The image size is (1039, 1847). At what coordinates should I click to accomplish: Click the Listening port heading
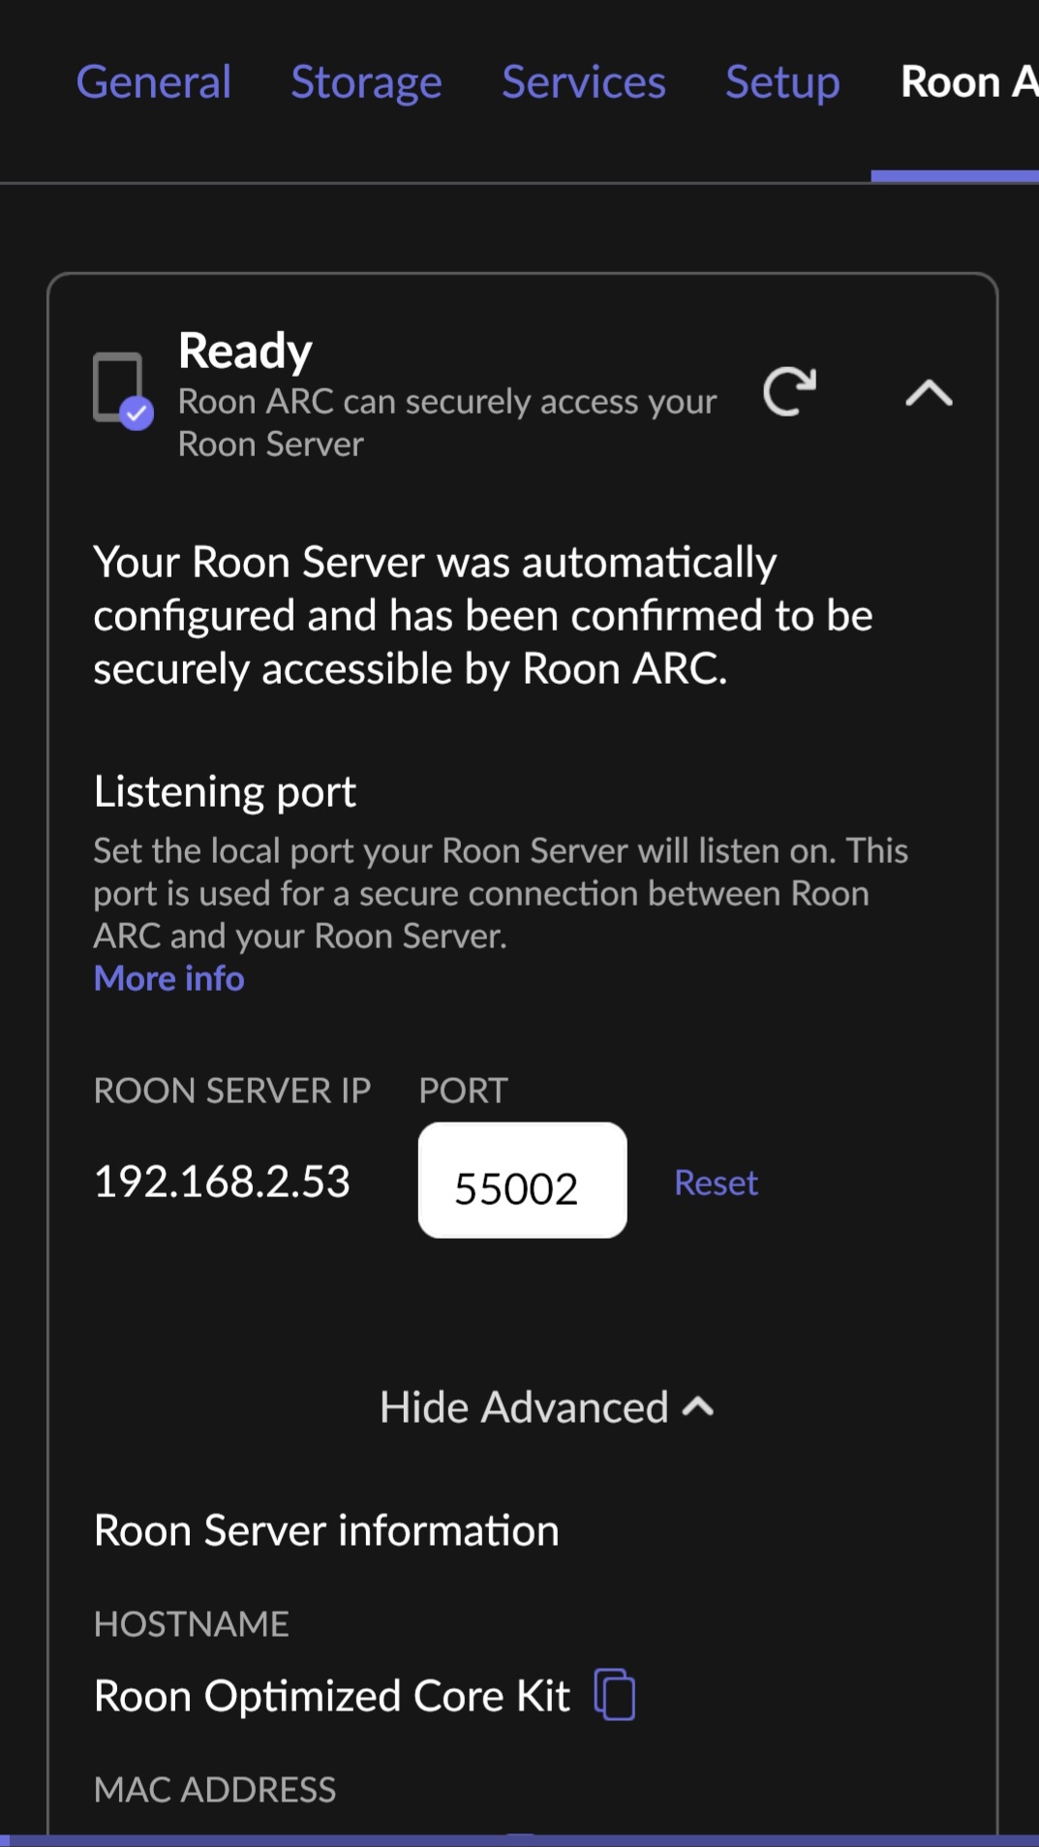225,792
